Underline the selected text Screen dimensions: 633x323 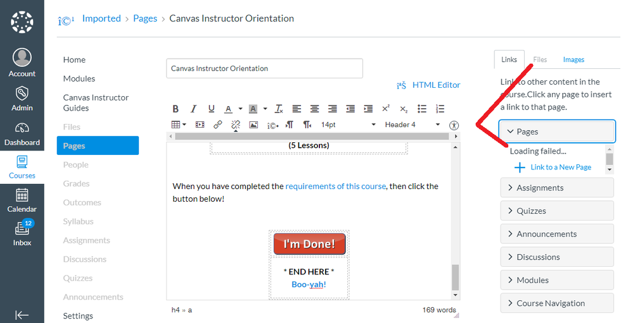(x=211, y=109)
